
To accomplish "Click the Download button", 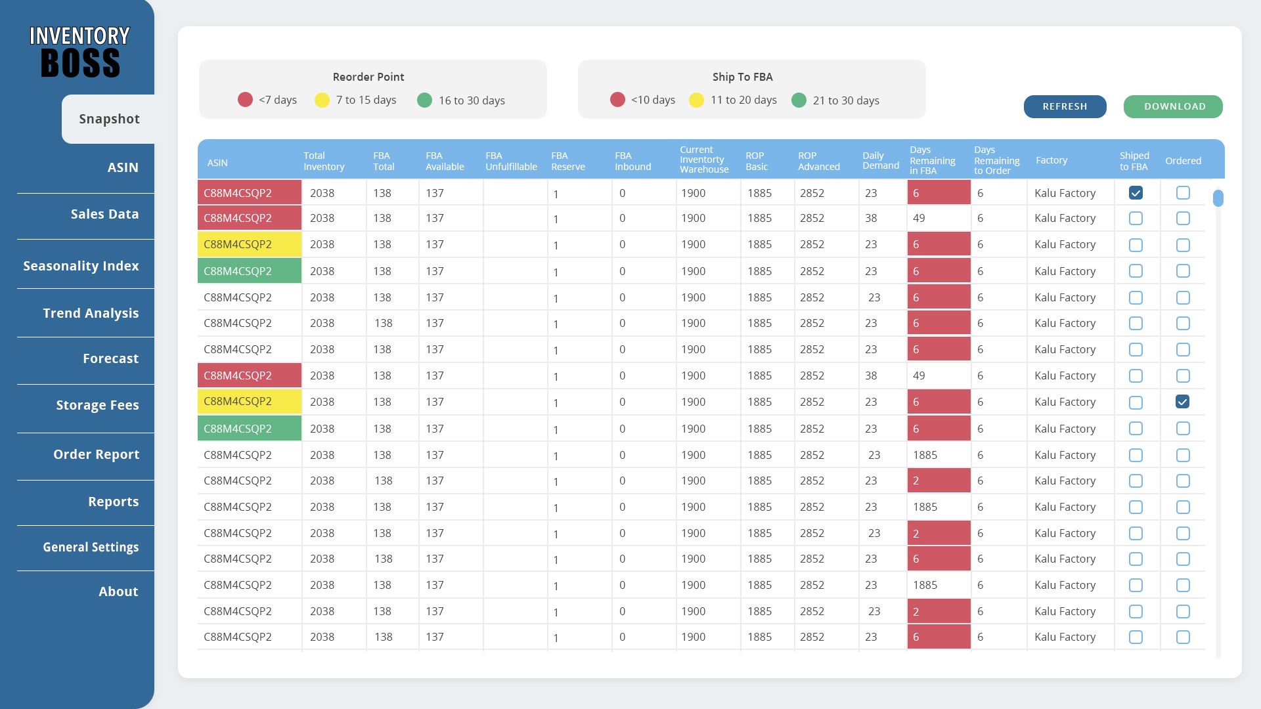I will (x=1174, y=106).
